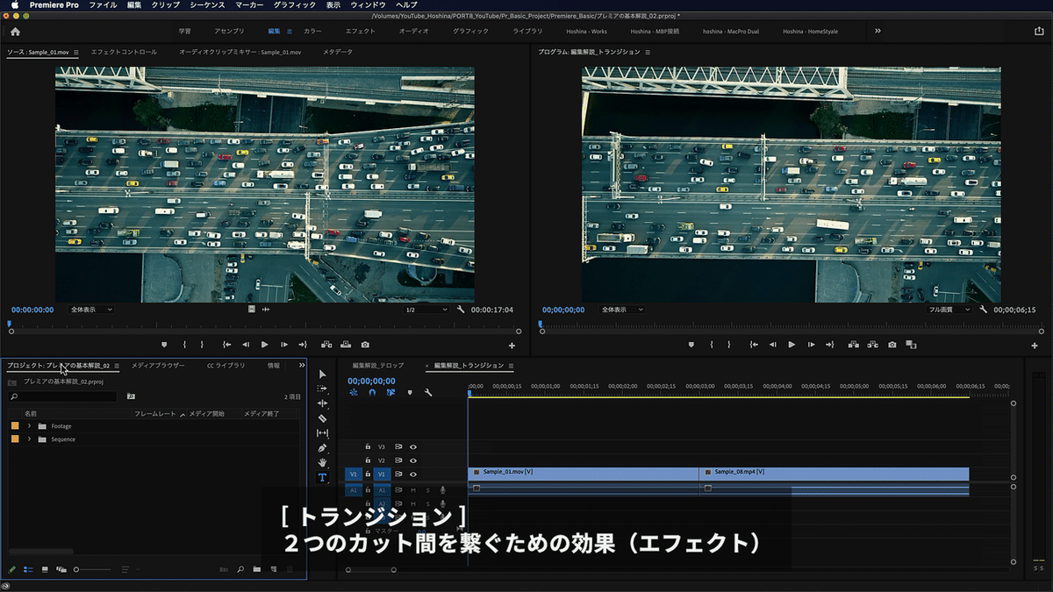Toggle Snap in timeline magnet icon
This screenshot has height=592, width=1053.
point(372,393)
